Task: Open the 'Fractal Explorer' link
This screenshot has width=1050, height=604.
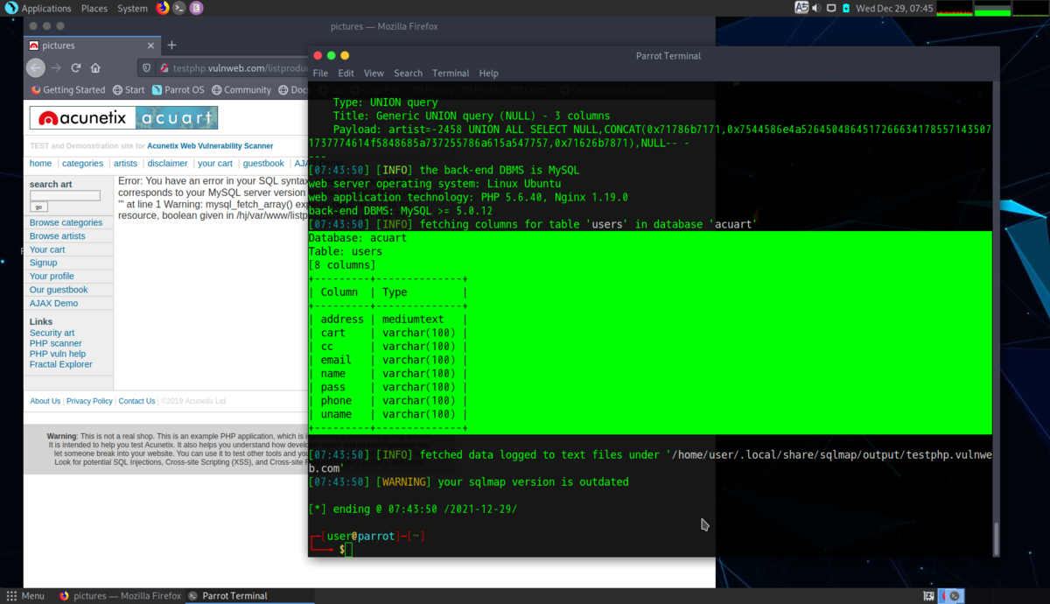Action: click(x=60, y=365)
